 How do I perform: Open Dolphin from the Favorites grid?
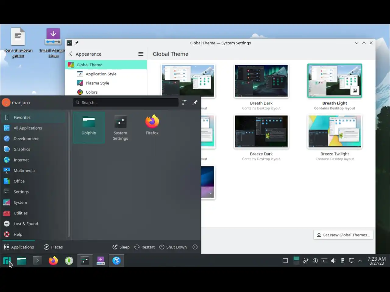pos(89,127)
